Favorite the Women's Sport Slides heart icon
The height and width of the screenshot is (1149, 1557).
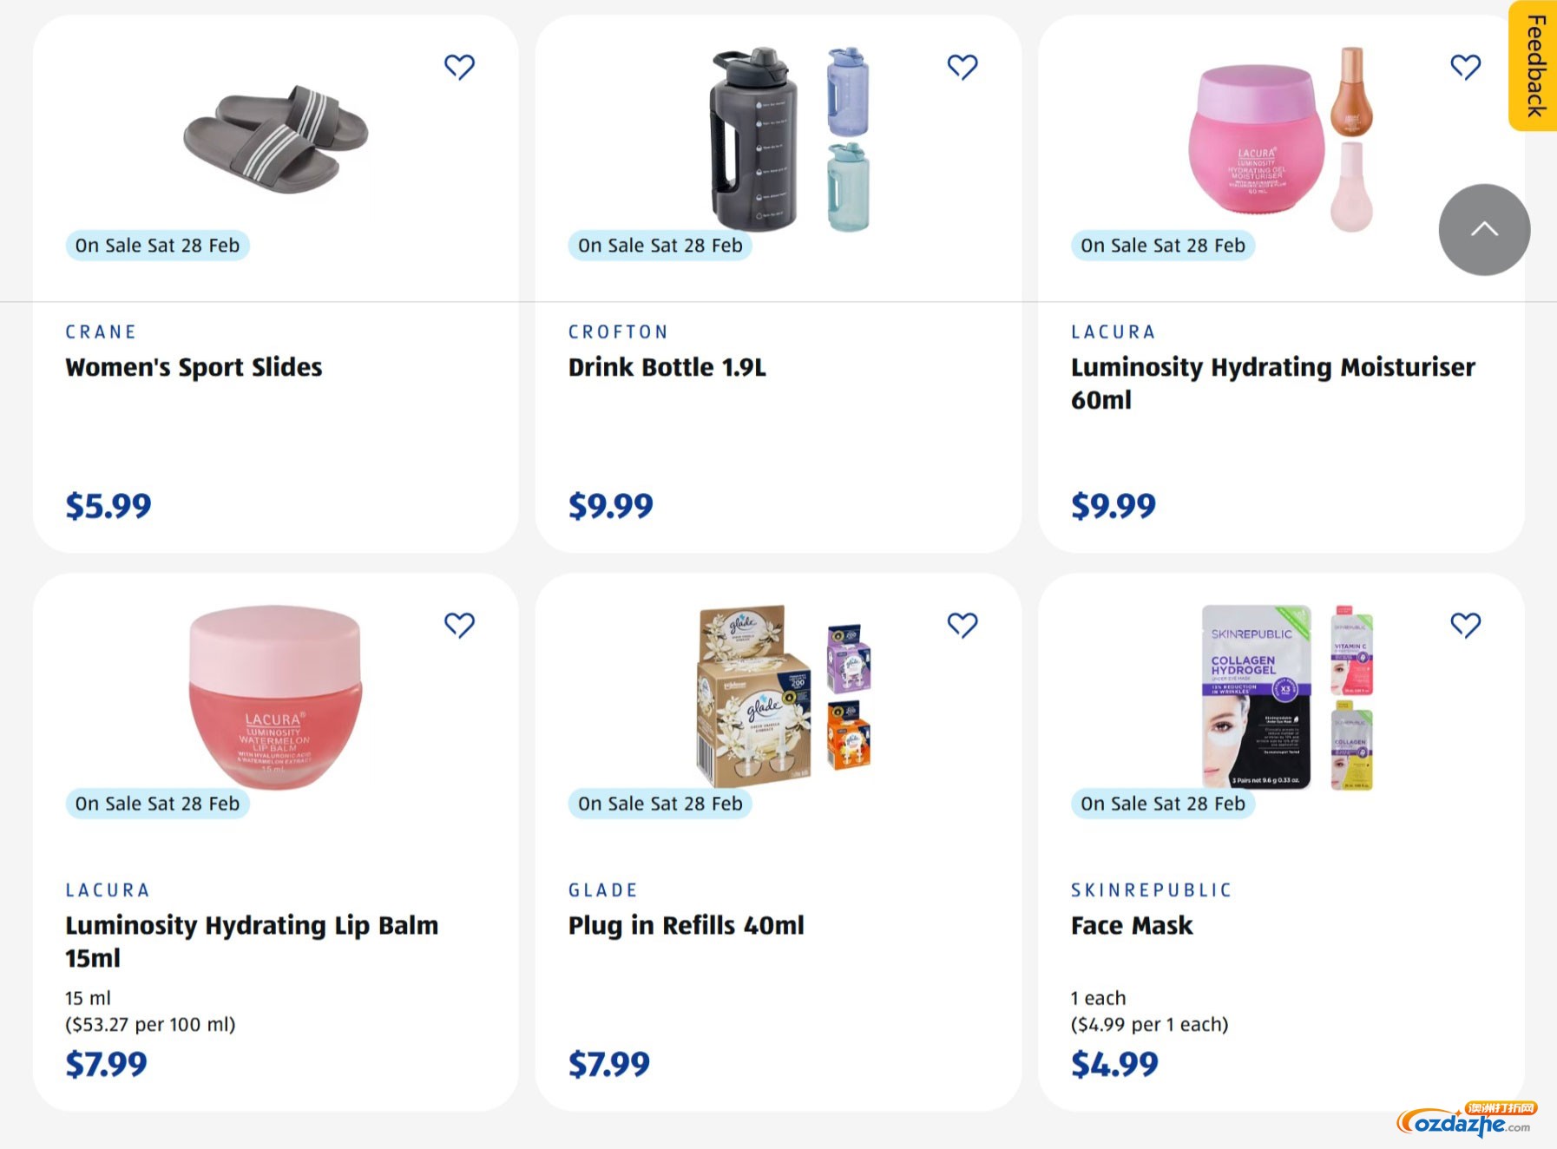click(459, 67)
